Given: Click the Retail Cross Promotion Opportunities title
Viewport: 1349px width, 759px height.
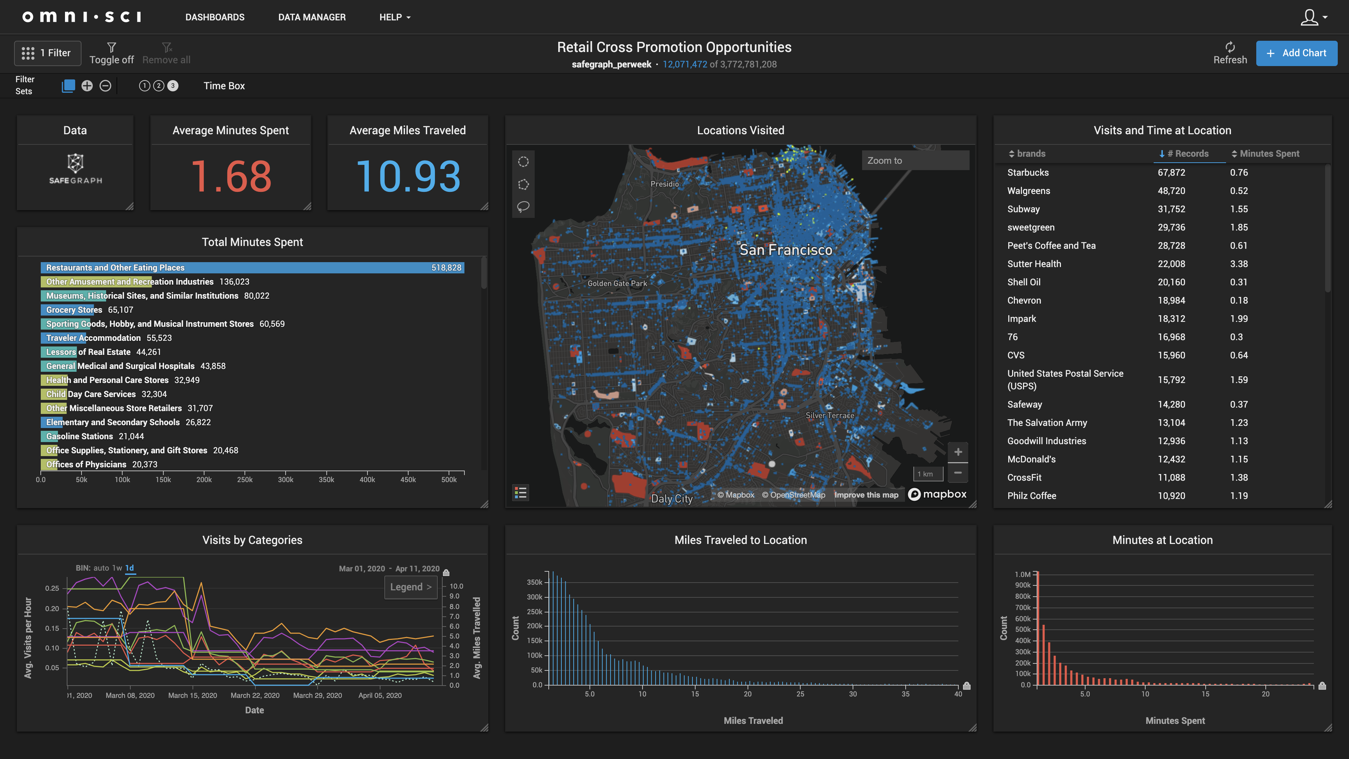Looking at the screenshot, I should tap(674, 47).
